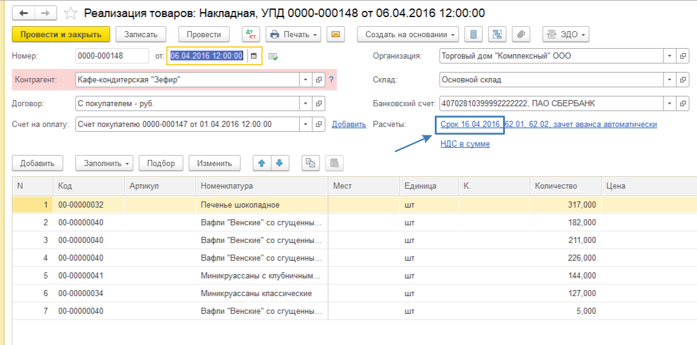Open Договор record with open-form icon
Viewport: 697px width, 345px height.
(318, 104)
